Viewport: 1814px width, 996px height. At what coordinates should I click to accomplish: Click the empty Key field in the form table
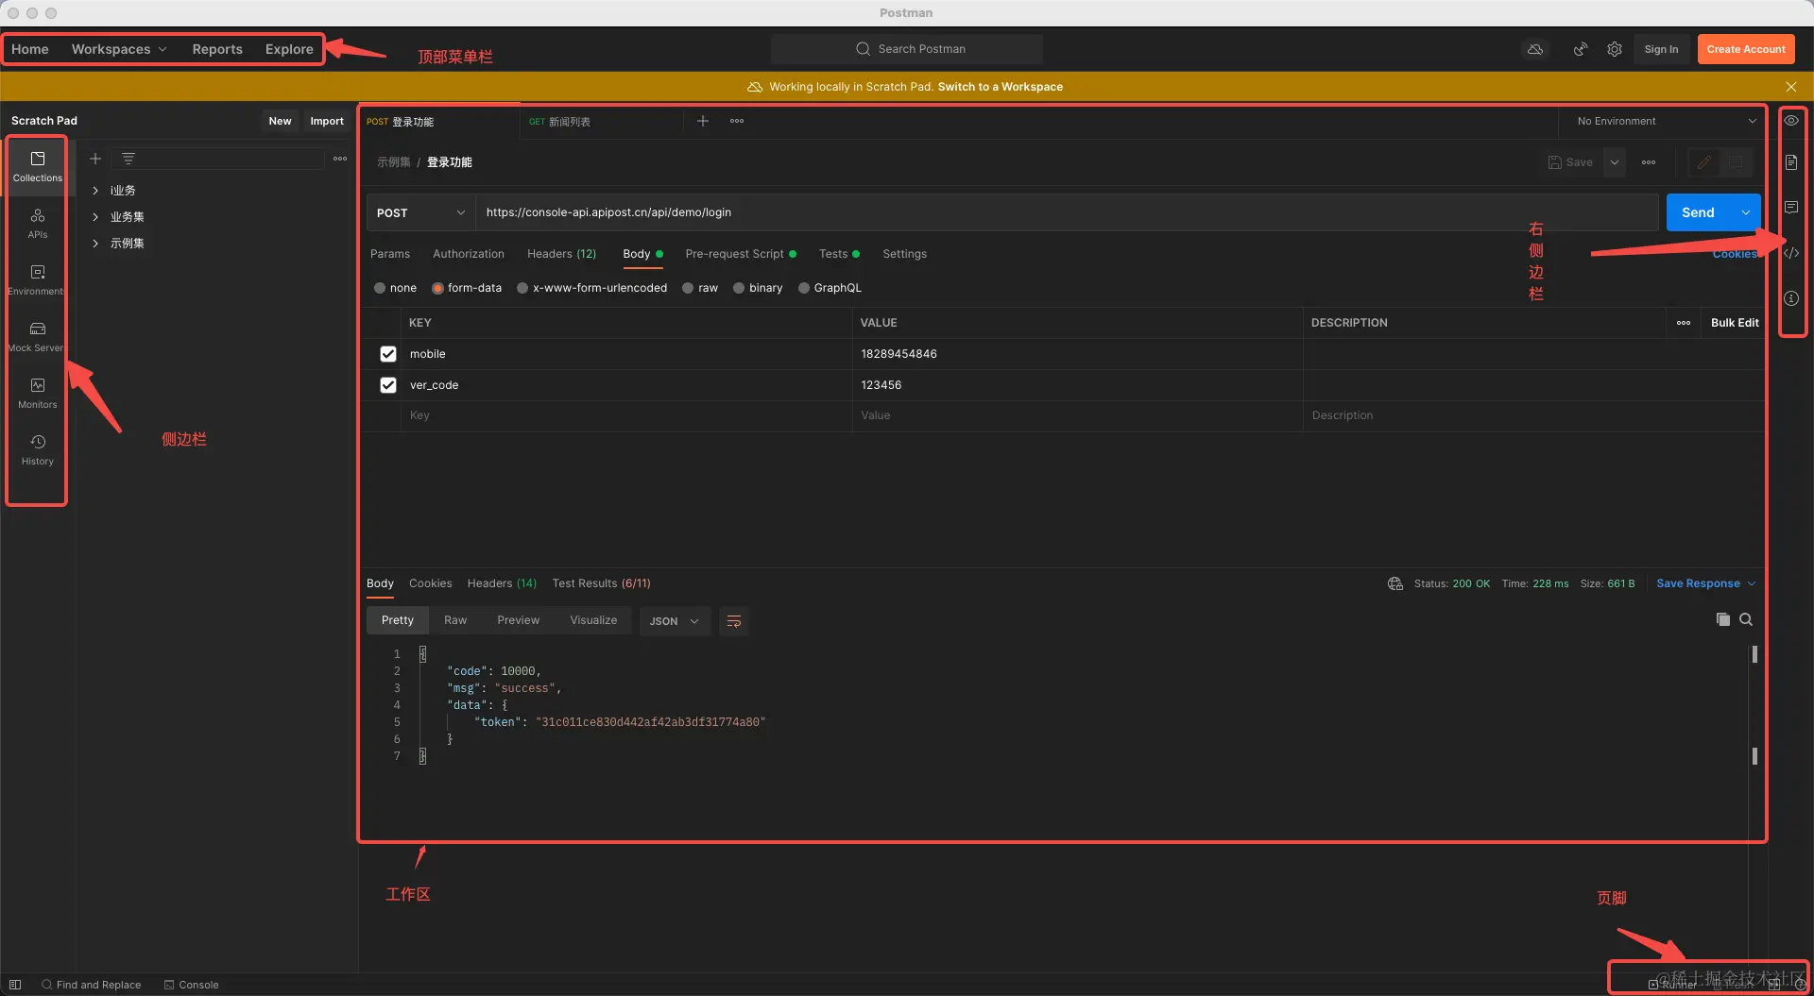coord(627,415)
